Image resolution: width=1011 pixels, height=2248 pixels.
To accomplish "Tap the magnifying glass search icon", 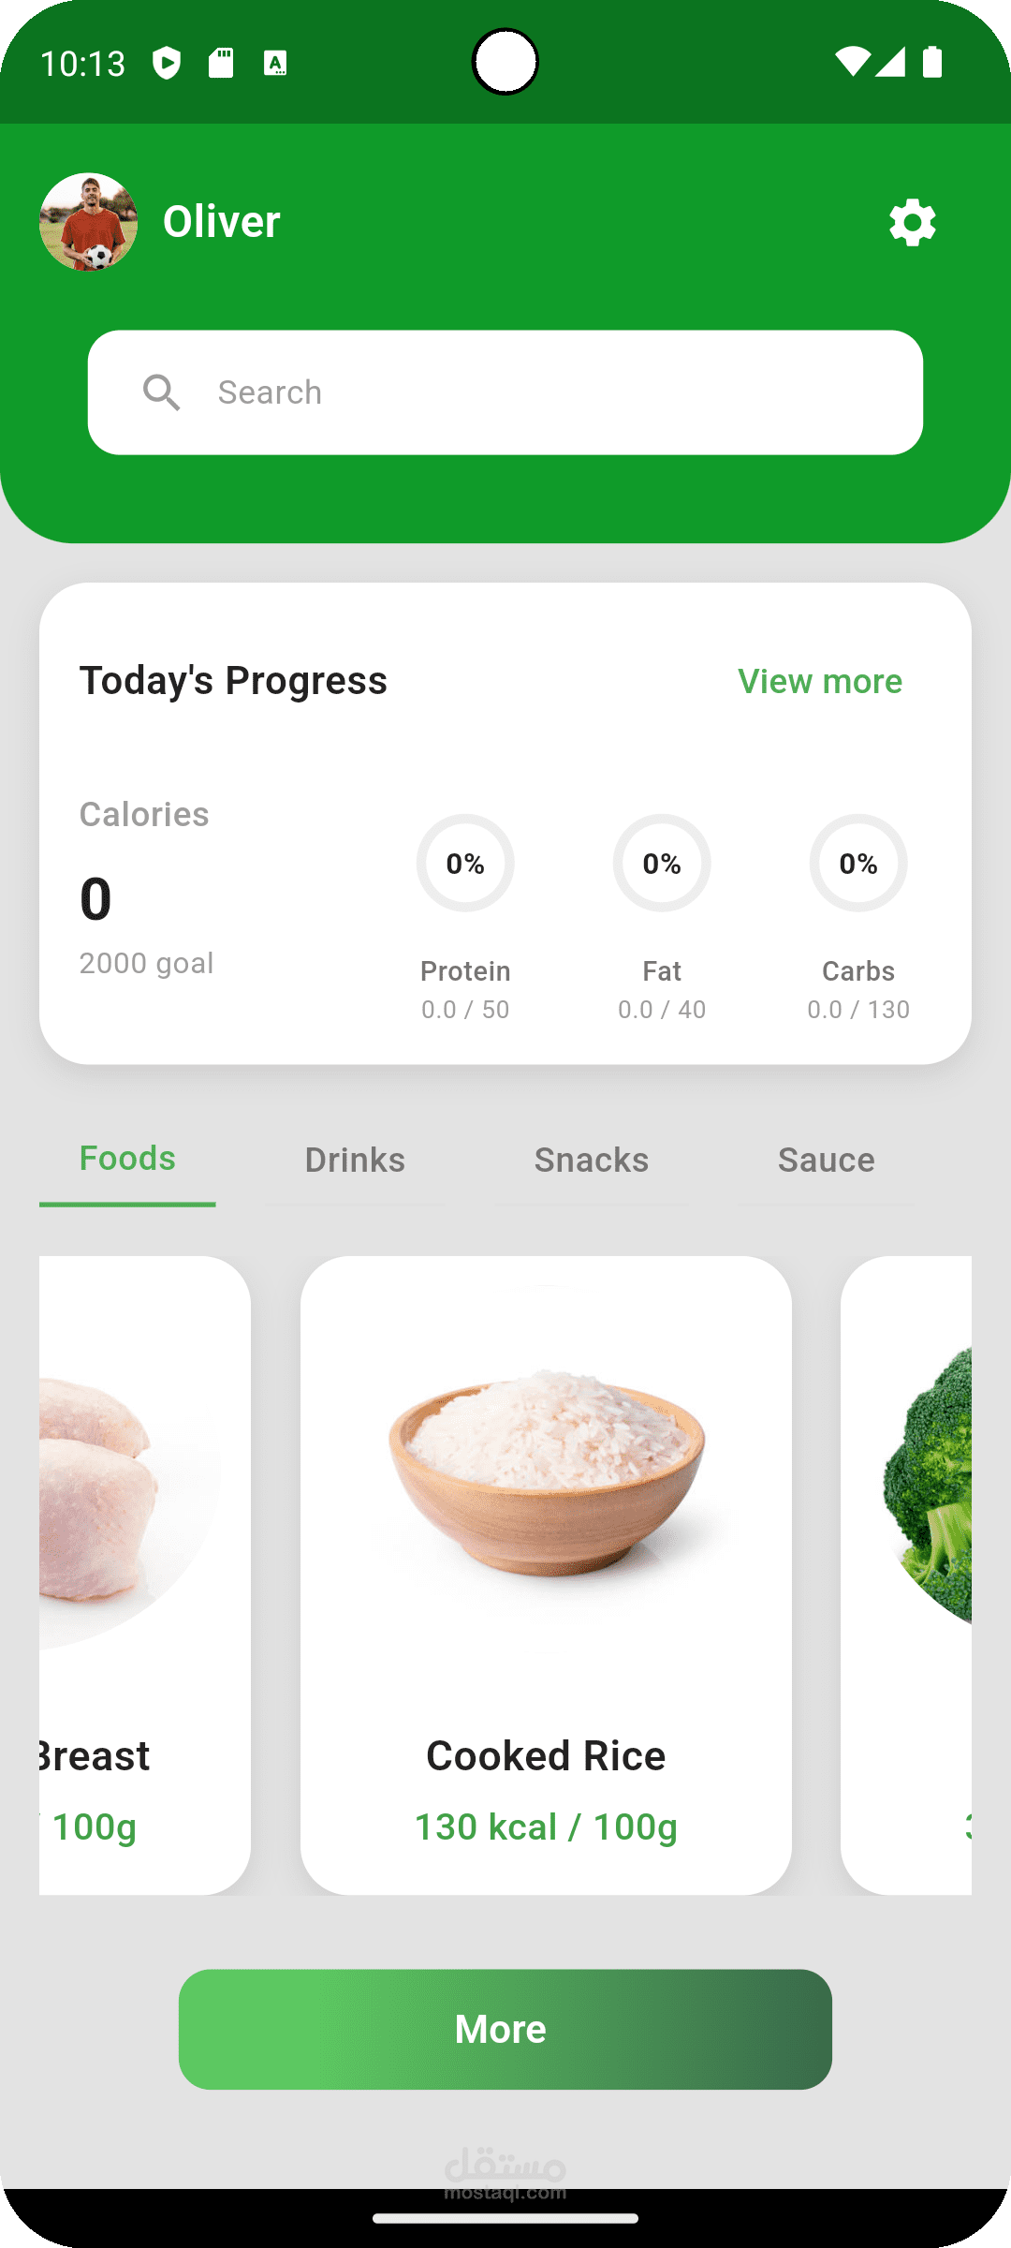I will (162, 392).
